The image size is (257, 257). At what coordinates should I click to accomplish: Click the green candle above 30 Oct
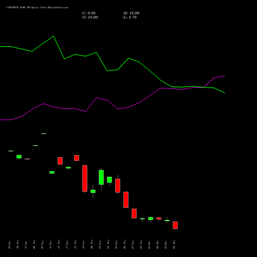pos(19,157)
